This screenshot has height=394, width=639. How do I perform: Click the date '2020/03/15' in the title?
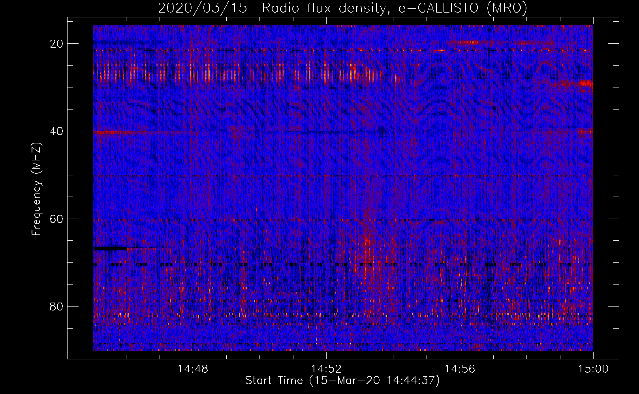point(203,8)
